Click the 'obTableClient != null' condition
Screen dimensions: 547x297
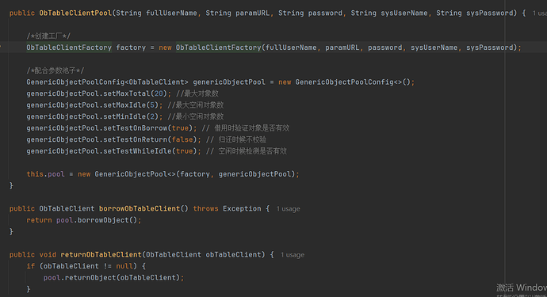[x=88, y=266]
